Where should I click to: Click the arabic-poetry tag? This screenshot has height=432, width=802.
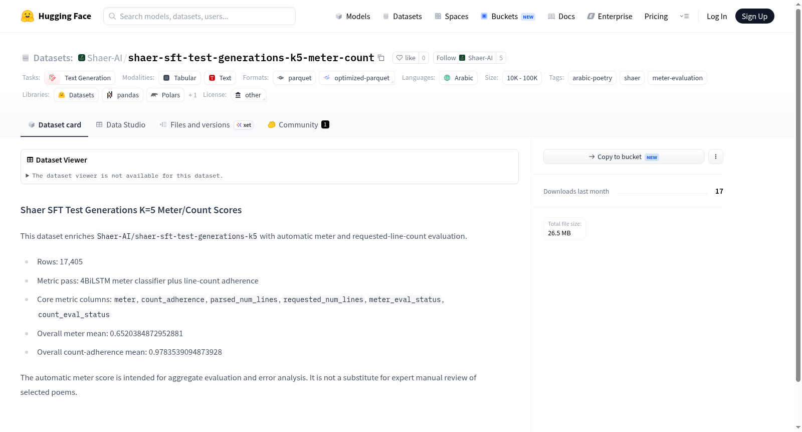pyautogui.click(x=592, y=78)
